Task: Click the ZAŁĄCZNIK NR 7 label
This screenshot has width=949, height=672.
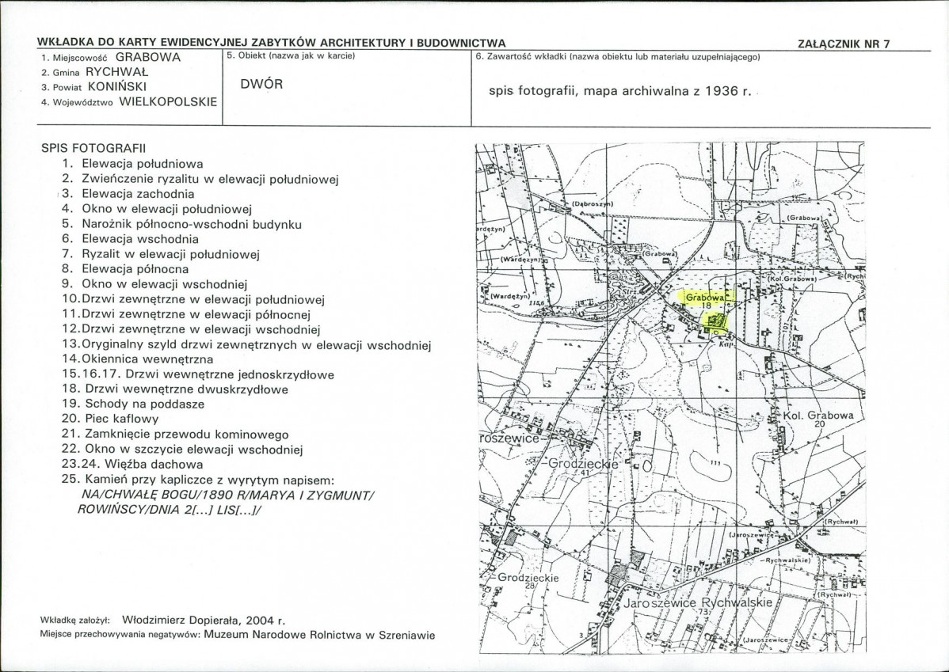Action: click(844, 44)
